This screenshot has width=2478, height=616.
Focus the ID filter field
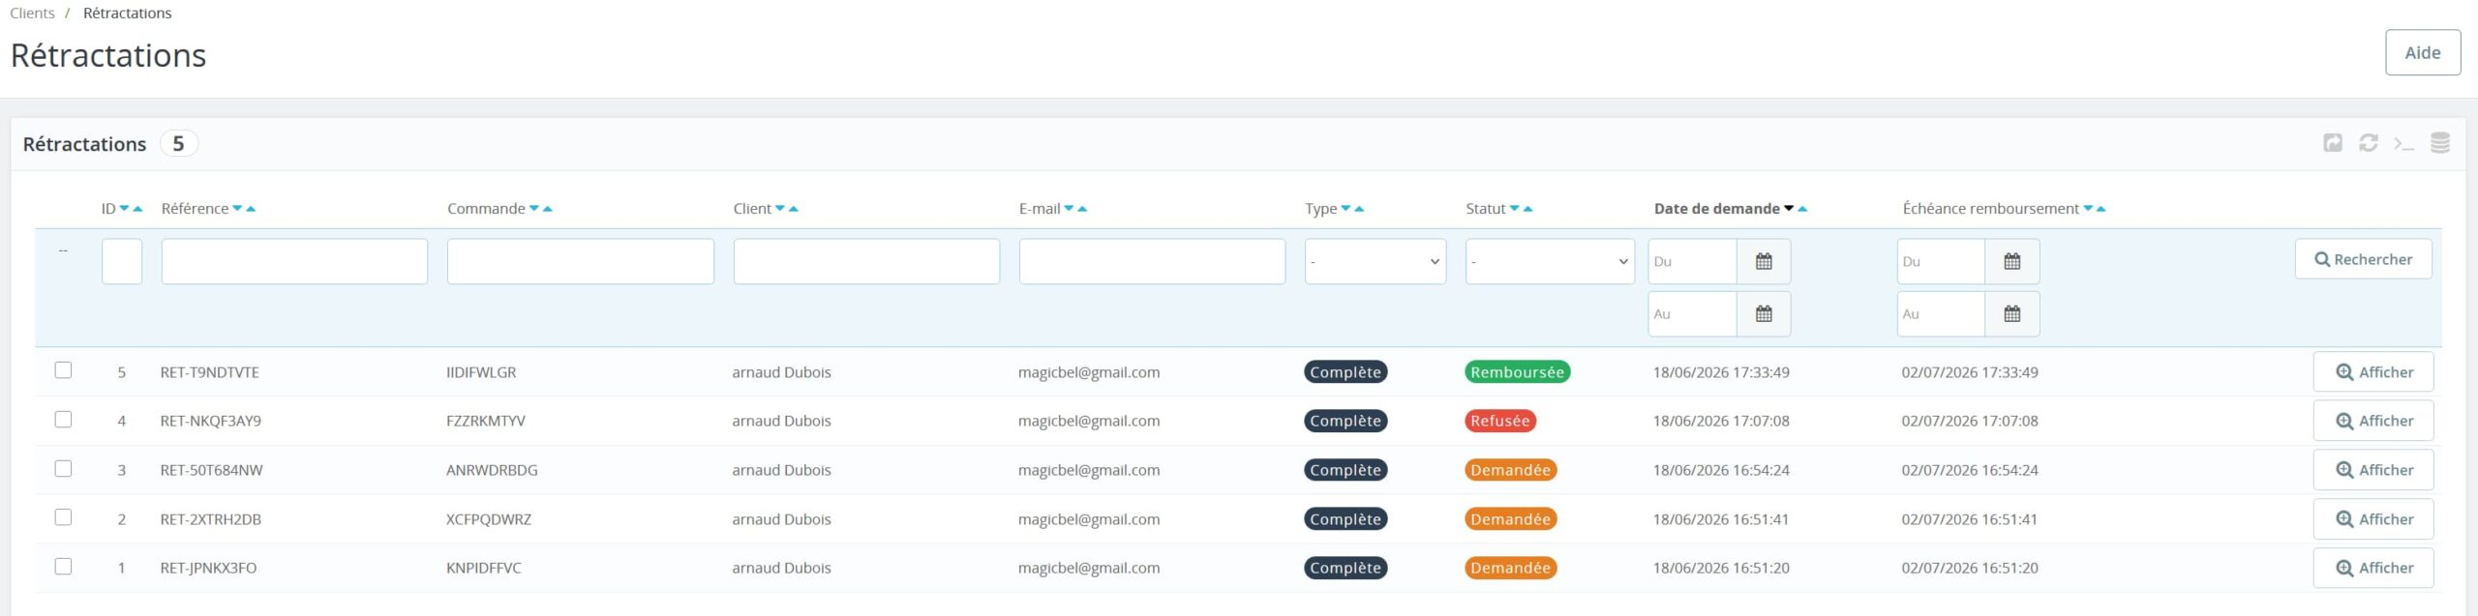pyautogui.click(x=122, y=261)
